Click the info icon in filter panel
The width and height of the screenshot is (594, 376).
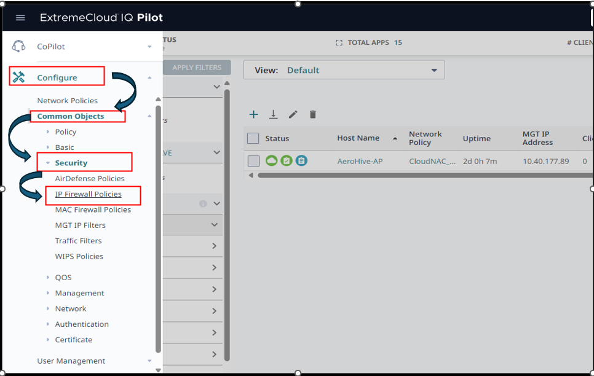click(x=203, y=204)
